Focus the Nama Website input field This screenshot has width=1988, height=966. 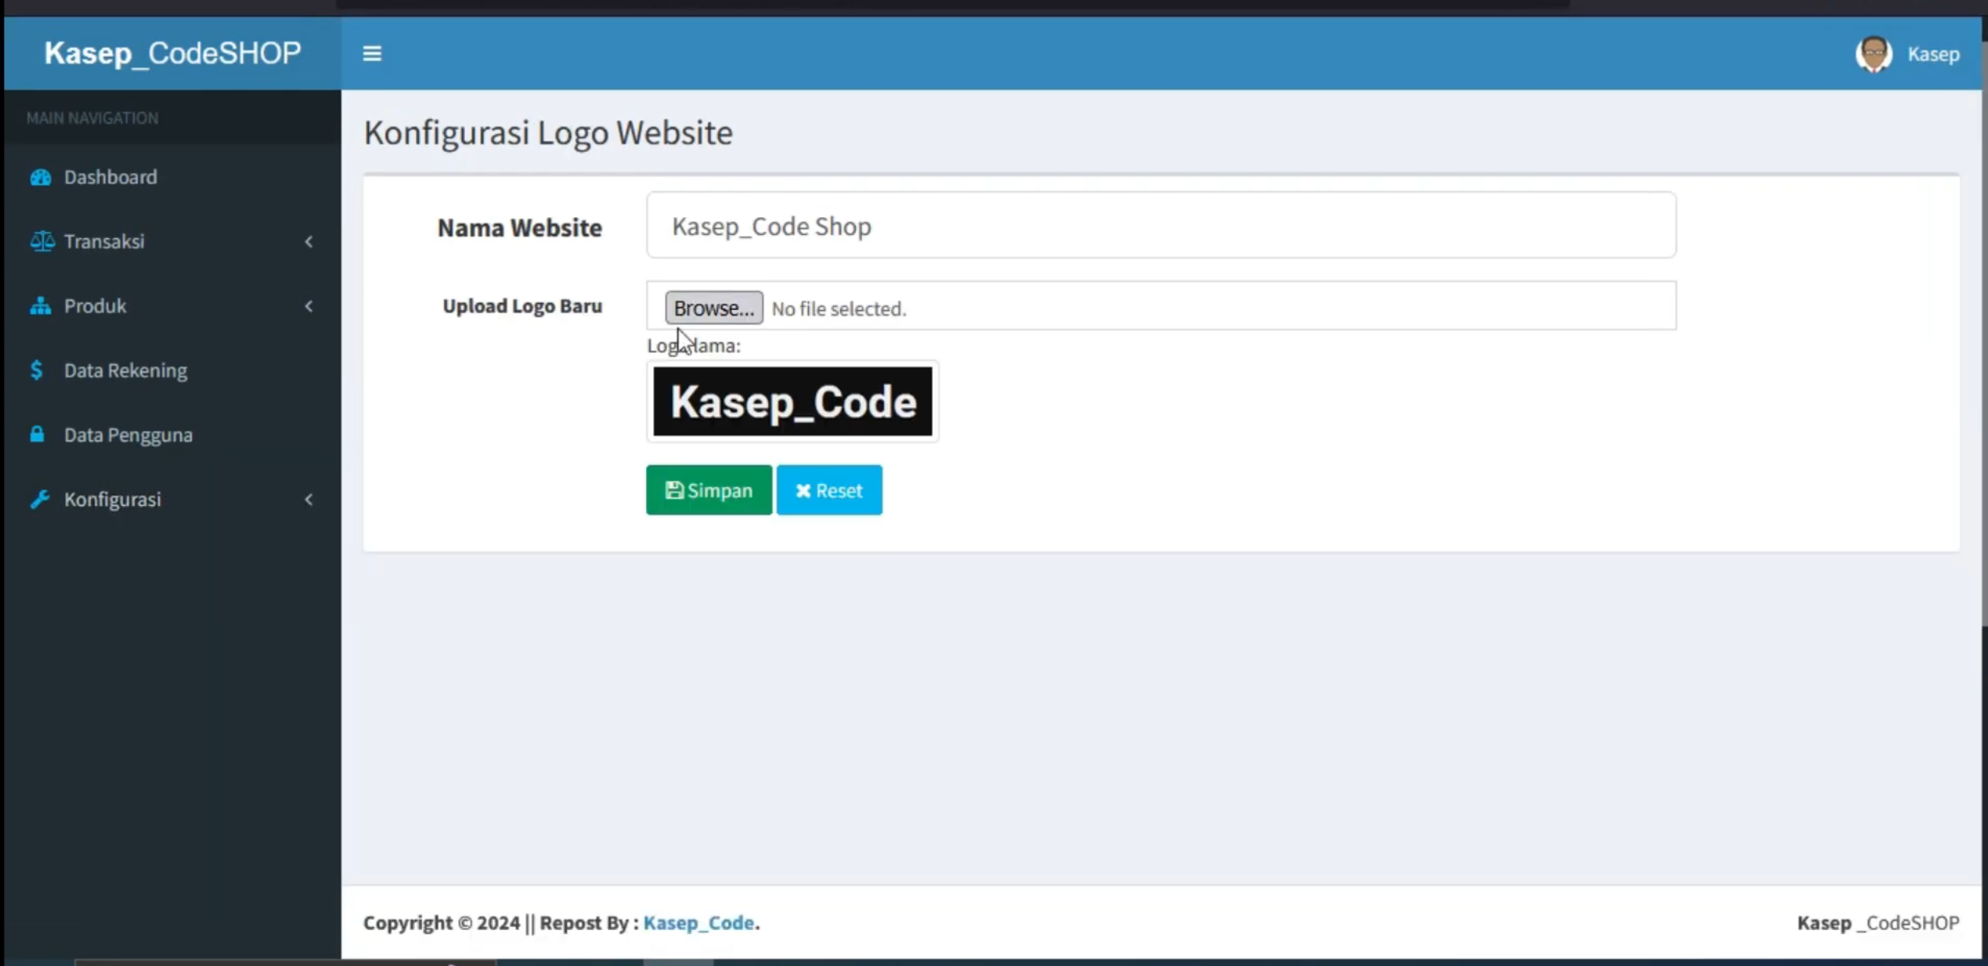click(x=1161, y=226)
